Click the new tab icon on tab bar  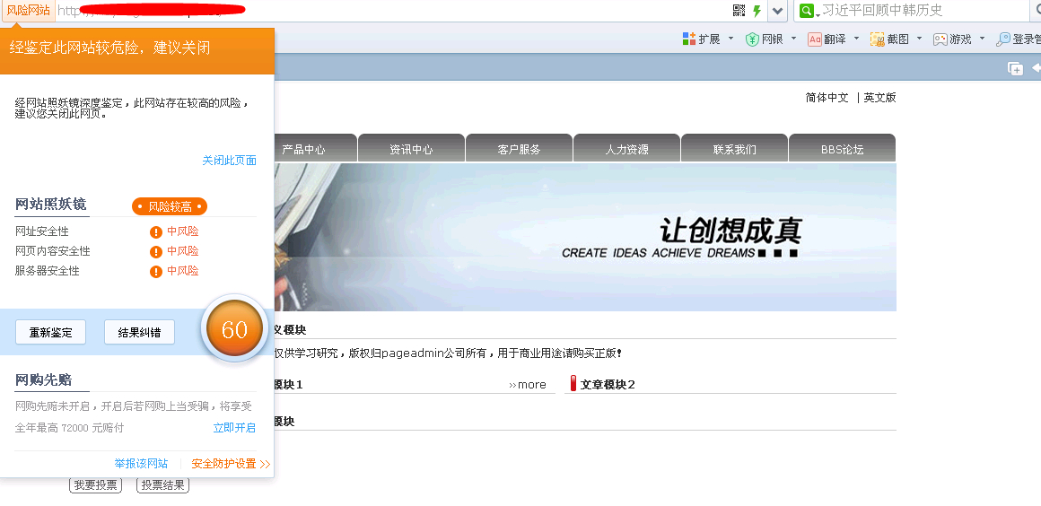[x=1016, y=68]
